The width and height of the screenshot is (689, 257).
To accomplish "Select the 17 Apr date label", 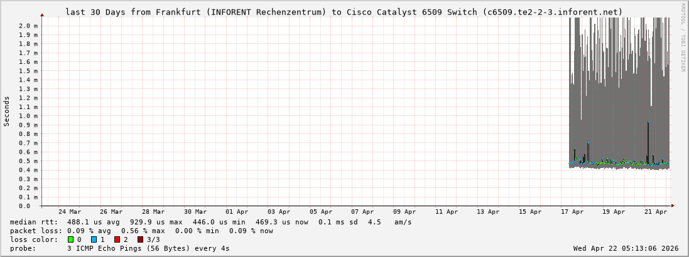I will tap(572, 212).
